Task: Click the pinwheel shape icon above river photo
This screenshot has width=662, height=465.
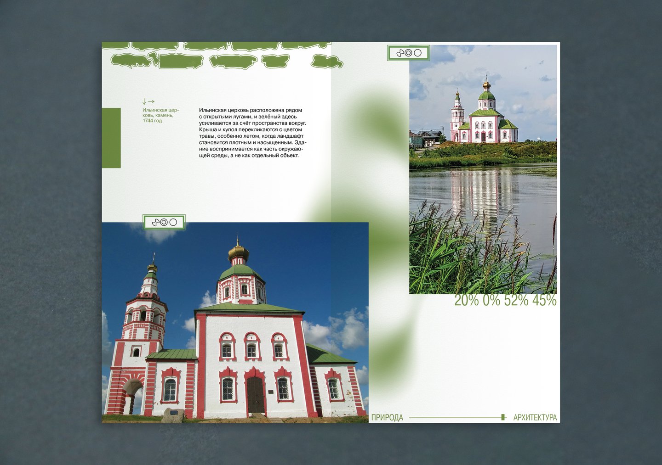Action: tap(400, 53)
